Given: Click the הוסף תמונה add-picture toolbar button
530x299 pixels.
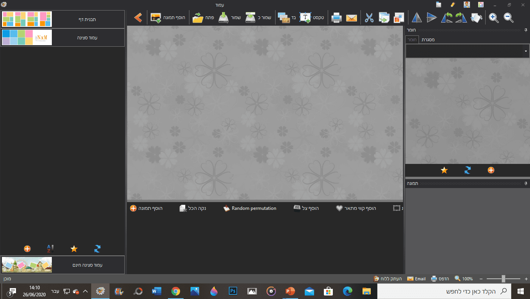Looking at the screenshot, I should point(168,18).
